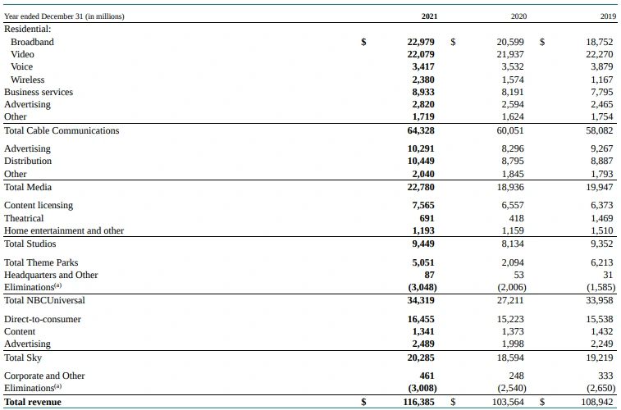Select Media Other 2021 value 2,040

tap(423, 174)
